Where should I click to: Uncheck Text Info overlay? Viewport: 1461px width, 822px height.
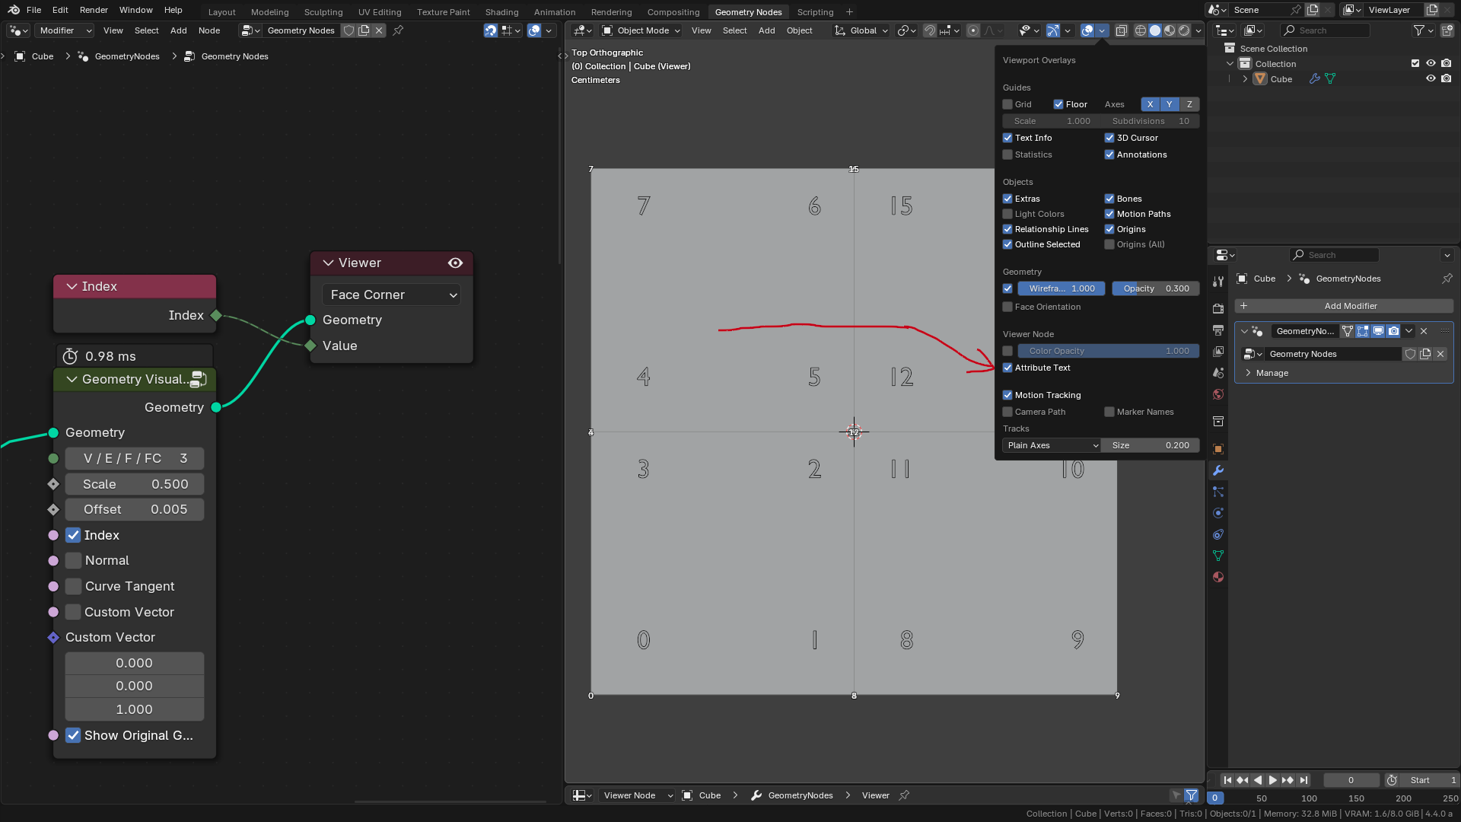pyautogui.click(x=1007, y=138)
